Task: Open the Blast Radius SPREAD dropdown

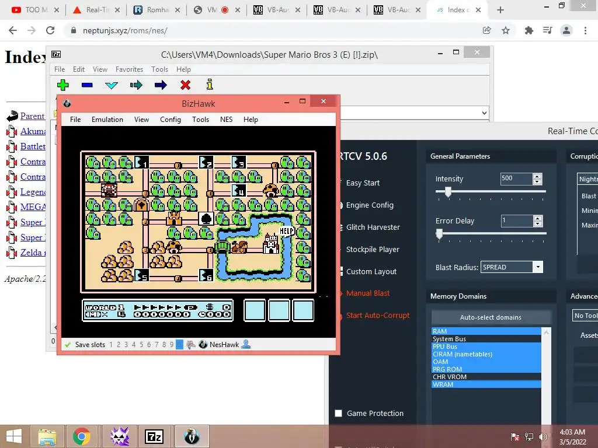Action: [x=538, y=267]
